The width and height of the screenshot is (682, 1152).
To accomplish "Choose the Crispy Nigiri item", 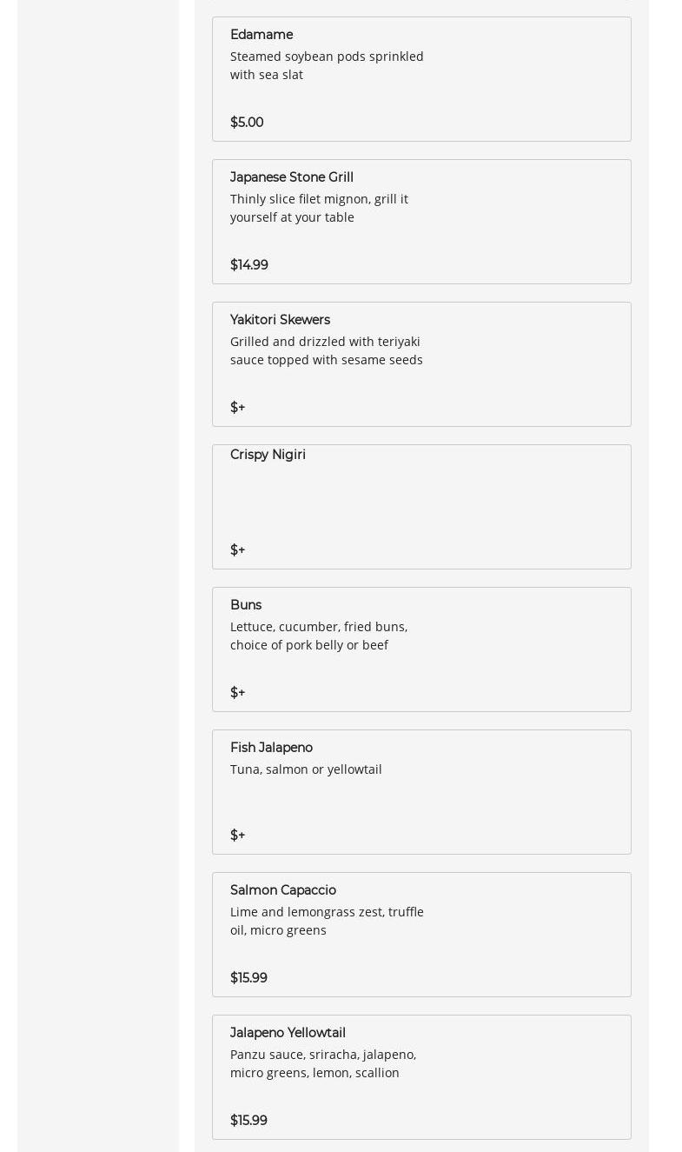I will (268, 455).
